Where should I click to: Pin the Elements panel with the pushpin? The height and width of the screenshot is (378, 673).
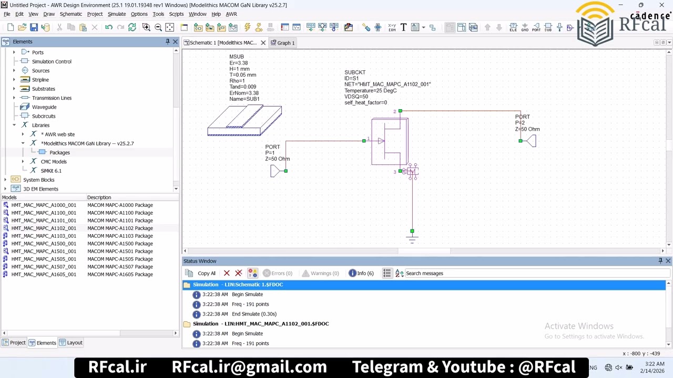pyautogui.click(x=168, y=41)
